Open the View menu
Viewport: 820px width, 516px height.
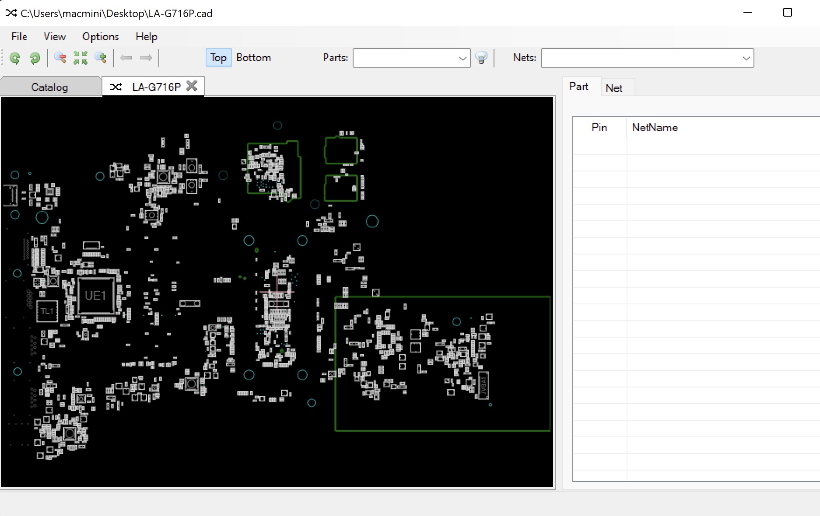(x=54, y=37)
